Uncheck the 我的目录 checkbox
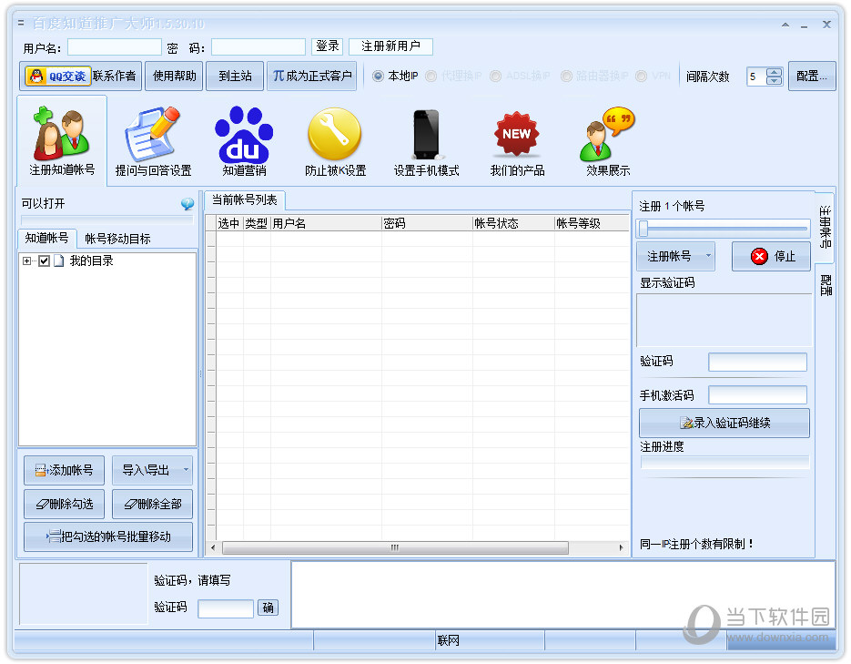The height and width of the screenshot is (664, 851). pos(45,261)
